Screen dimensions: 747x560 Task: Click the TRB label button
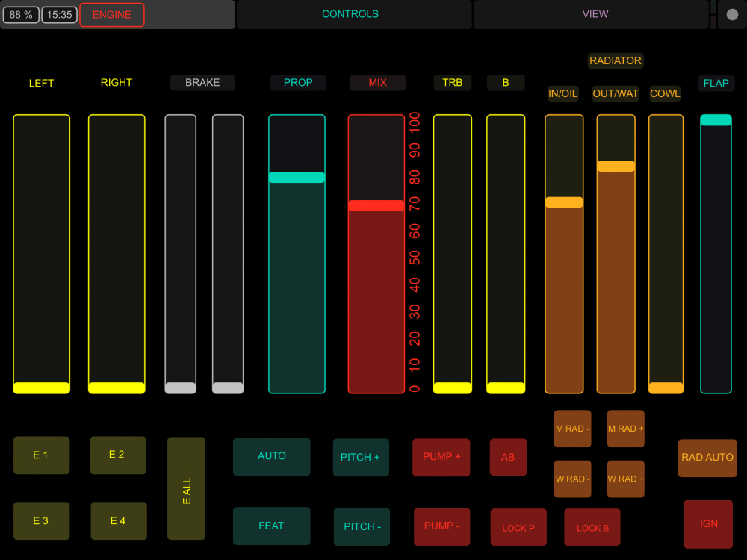coord(453,83)
